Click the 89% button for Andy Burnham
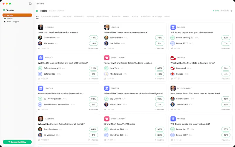Viewport: 235px width, 147px height. 93,129
